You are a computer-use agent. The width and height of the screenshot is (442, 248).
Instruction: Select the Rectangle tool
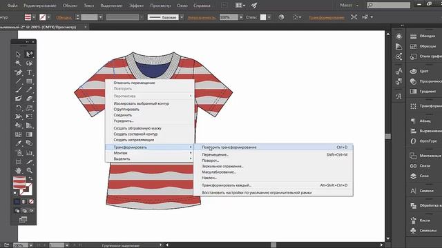click(x=29, y=81)
